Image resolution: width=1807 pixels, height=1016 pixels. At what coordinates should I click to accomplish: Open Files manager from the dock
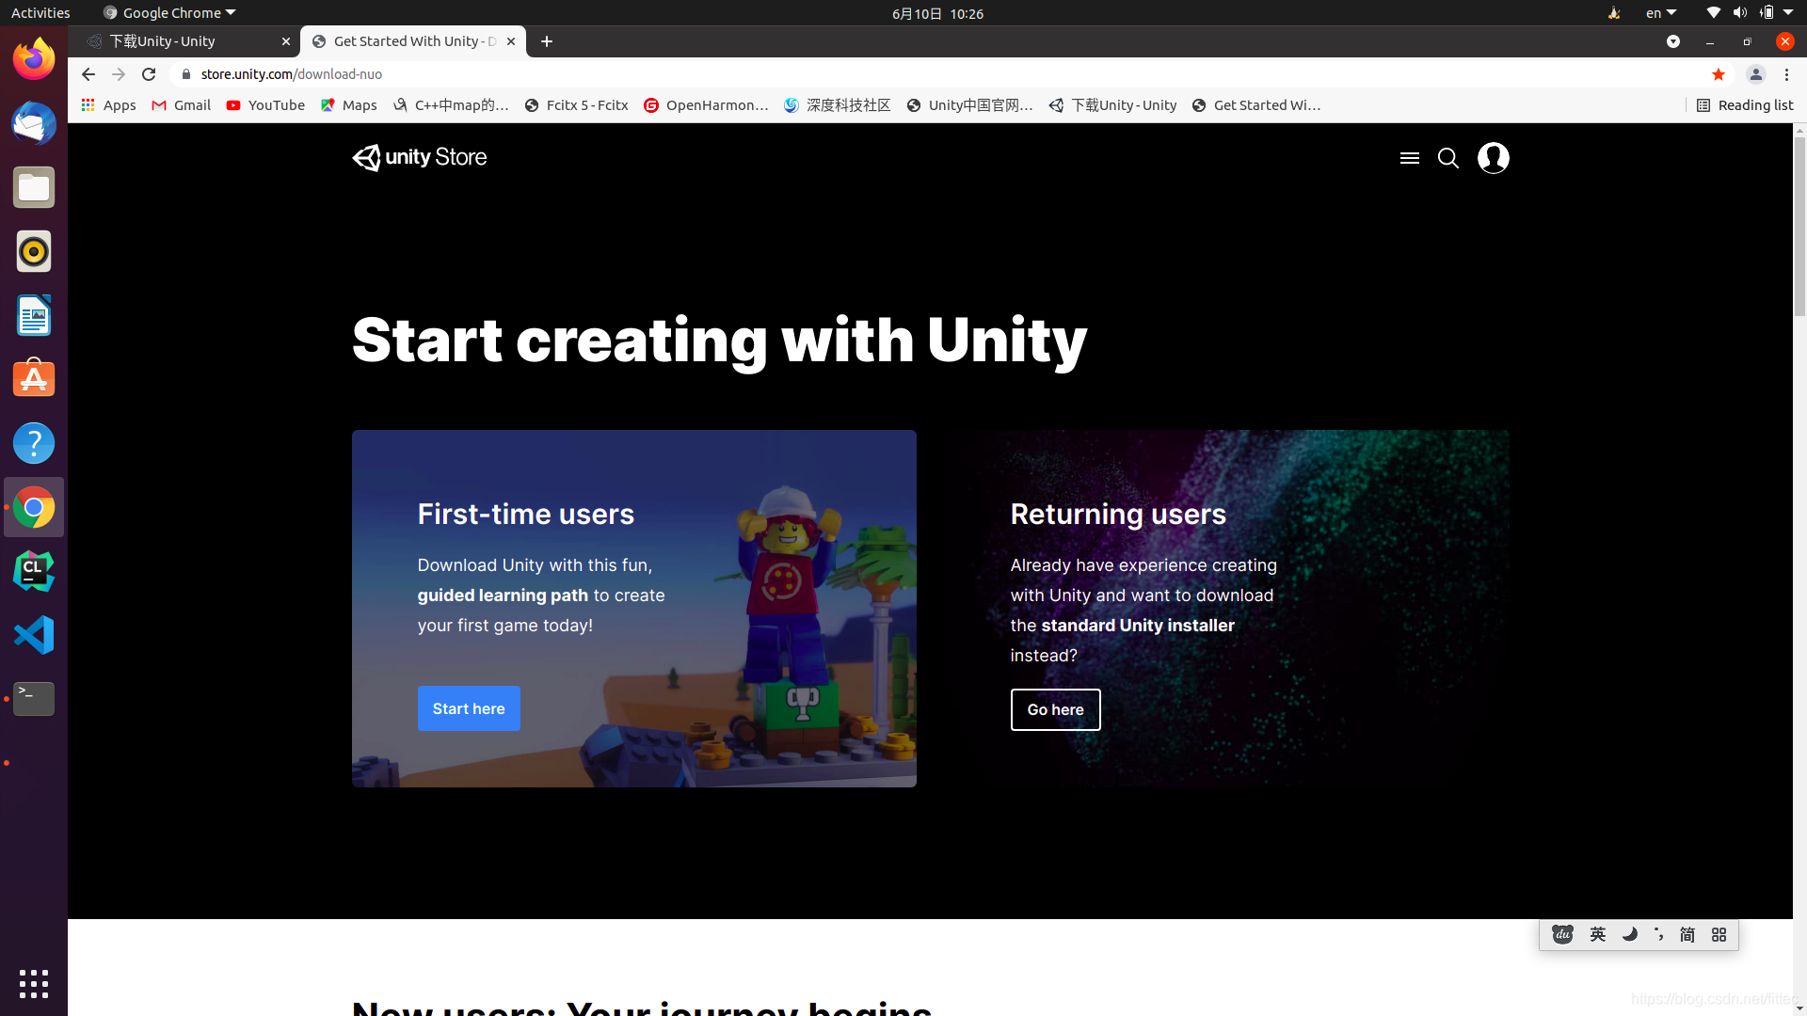[x=34, y=187]
